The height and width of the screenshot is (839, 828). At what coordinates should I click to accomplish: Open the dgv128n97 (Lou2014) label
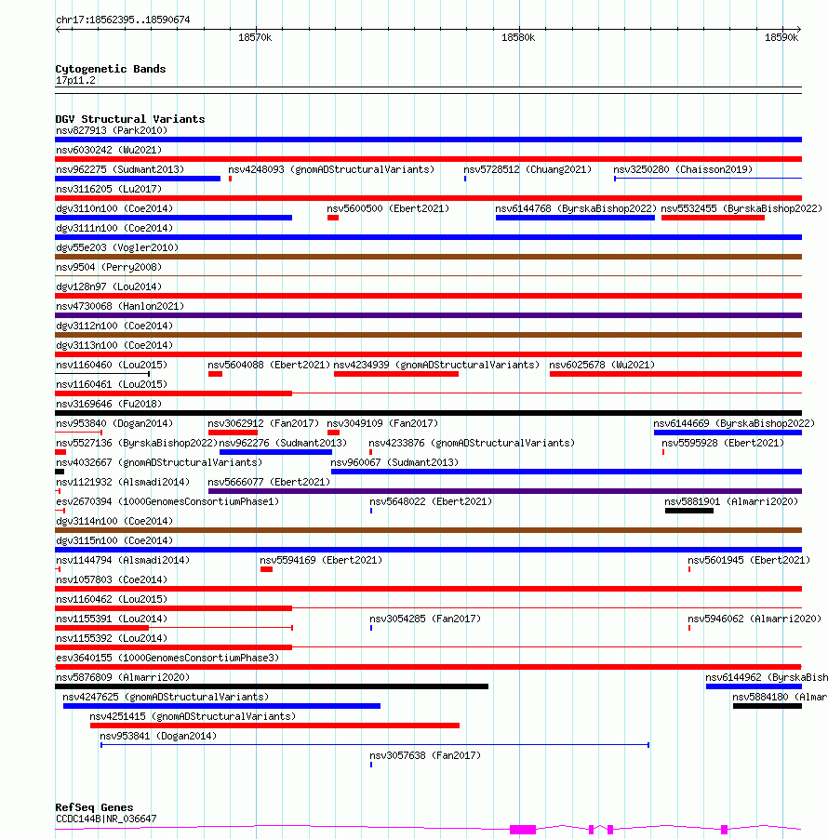(109, 286)
